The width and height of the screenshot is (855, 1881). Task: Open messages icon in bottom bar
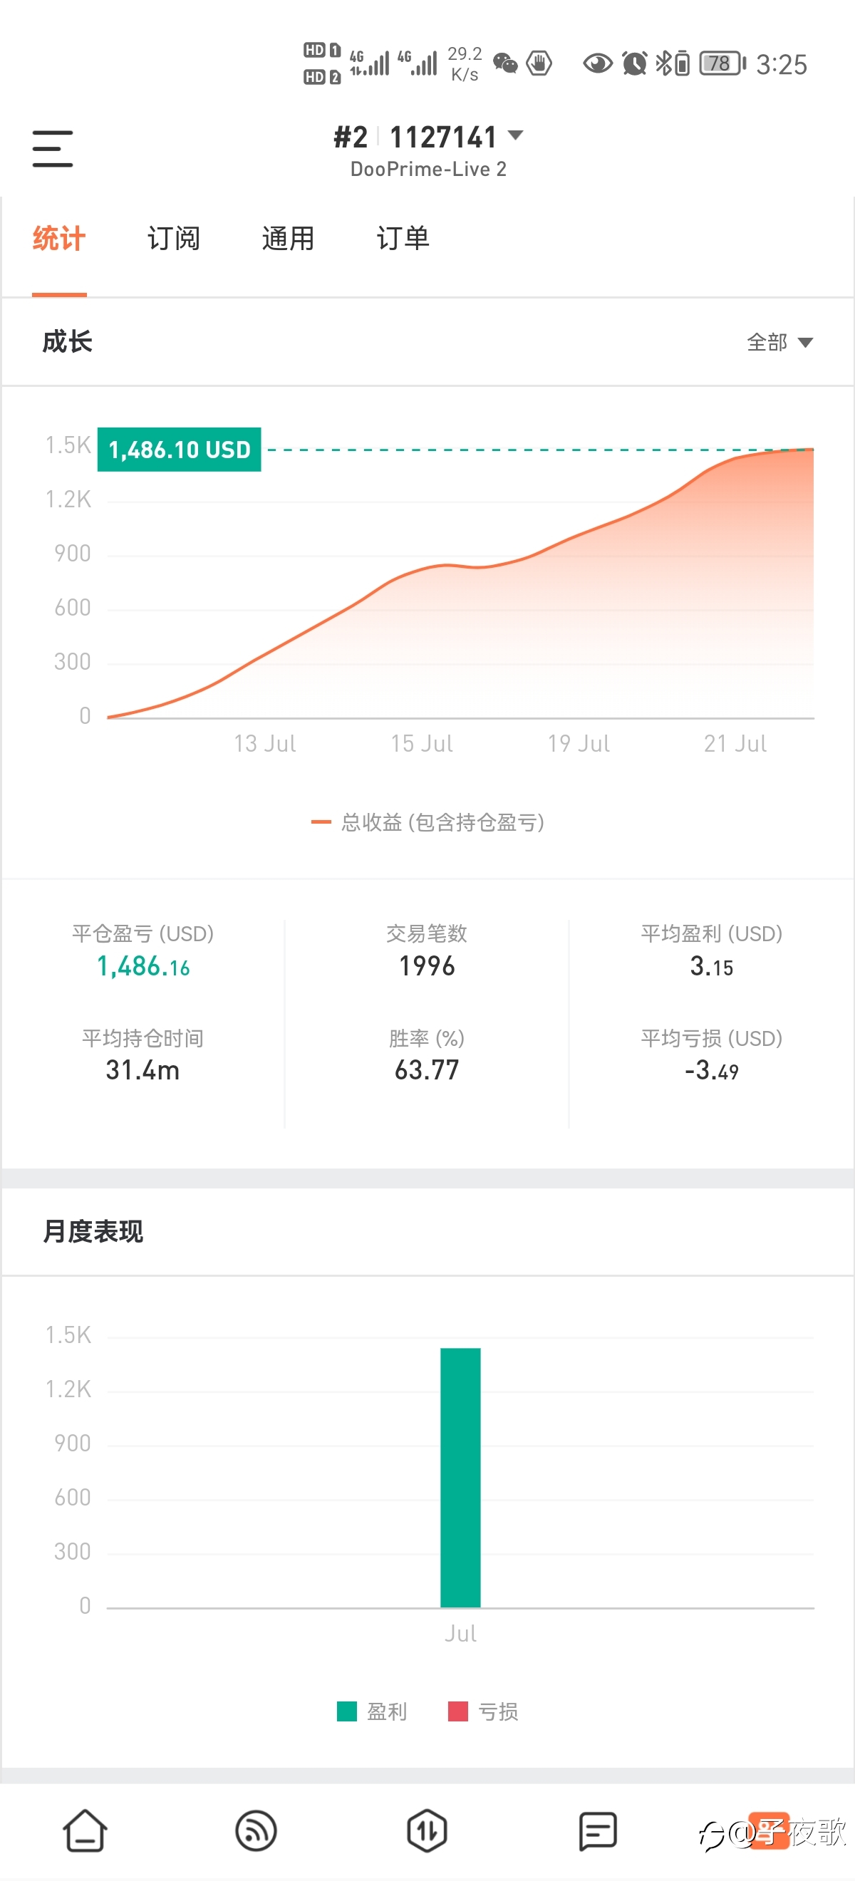598,1830
